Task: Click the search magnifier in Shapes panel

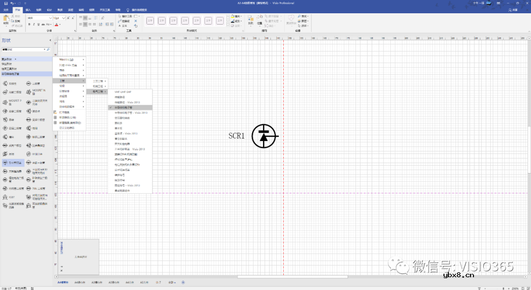Action: [48, 50]
